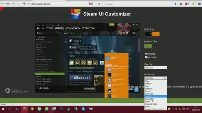Go back using the browser back arrow
Image resolution: width=202 pixels, height=113 pixels.
click(x=24, y=4)
